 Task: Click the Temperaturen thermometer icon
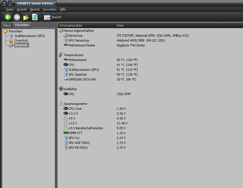point(61,55)
